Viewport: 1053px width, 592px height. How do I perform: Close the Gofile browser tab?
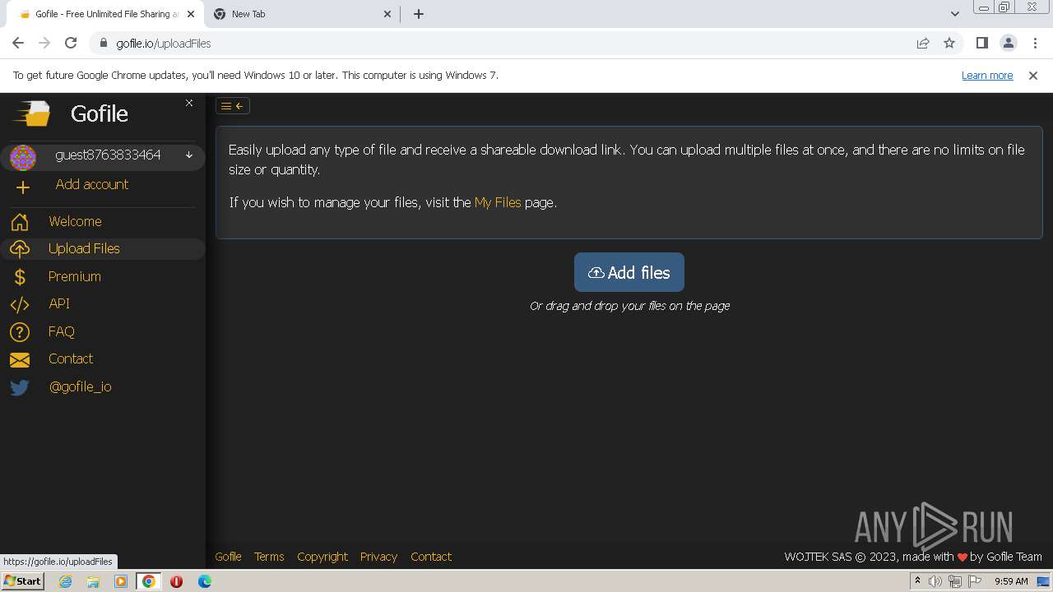pyautogui.click(x=190, y=14)
